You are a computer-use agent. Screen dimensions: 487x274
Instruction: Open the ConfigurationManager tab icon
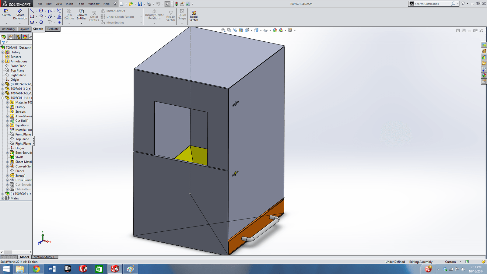coord(18,37)
